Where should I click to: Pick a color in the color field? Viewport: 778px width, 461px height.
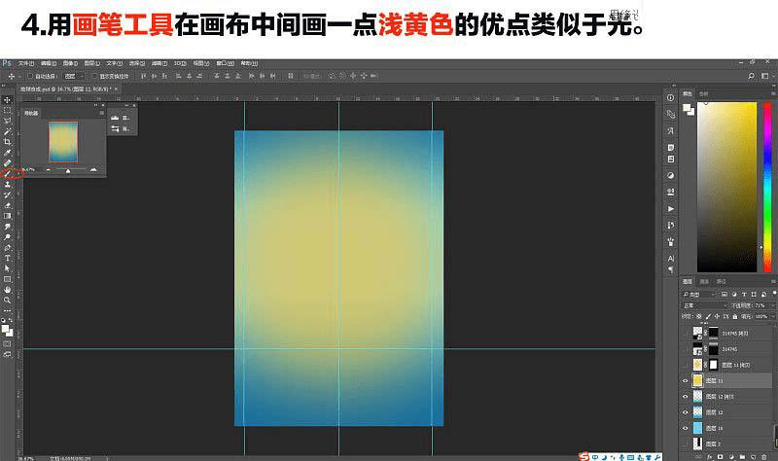pos(726,187)
